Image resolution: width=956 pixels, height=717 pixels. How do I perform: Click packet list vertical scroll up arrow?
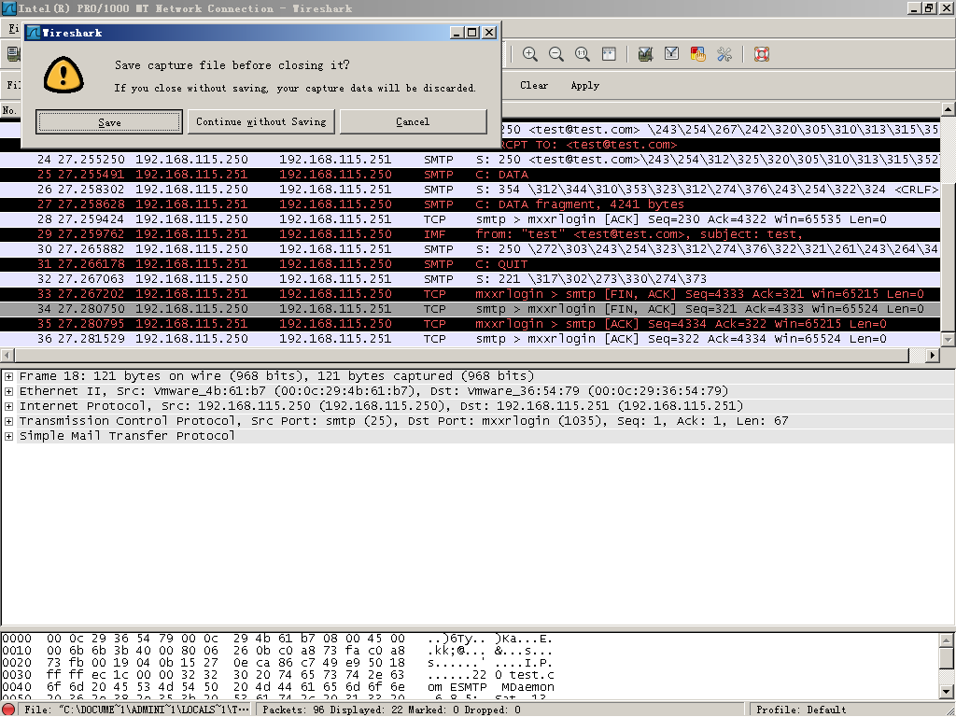[x=949, y=110]
